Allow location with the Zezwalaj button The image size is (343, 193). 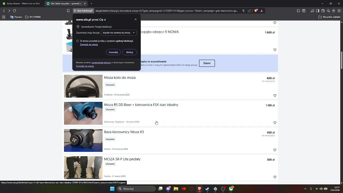click(x=113, y=52)
